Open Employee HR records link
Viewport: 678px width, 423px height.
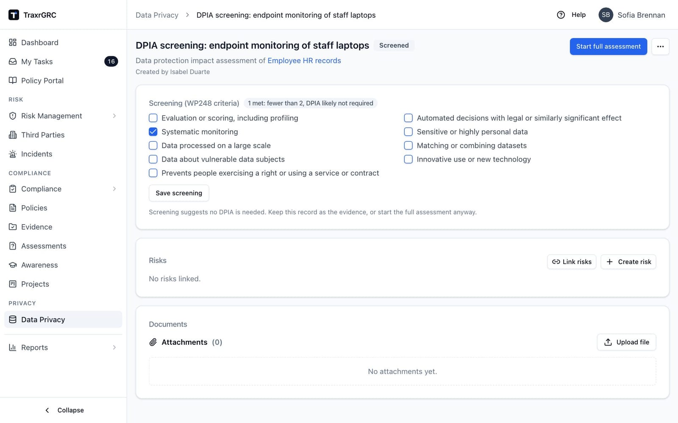(304, 60)
